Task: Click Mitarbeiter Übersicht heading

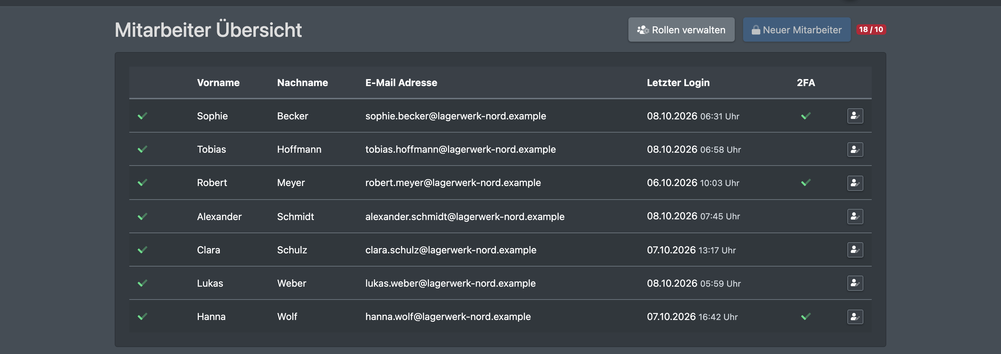Action: click(x=208, y=29)
